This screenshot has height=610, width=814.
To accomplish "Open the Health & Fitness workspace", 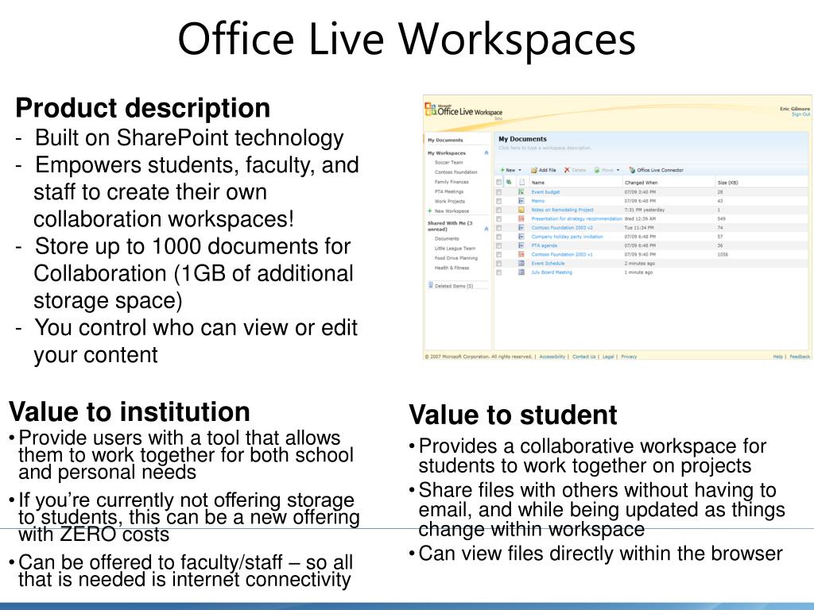I will (x=452, y=268).
